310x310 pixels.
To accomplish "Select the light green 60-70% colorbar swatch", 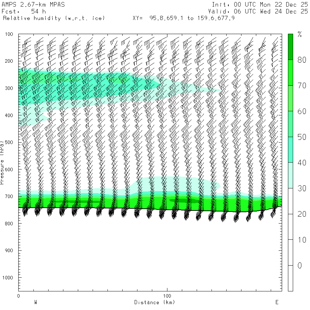I will [x=290, y=98].
